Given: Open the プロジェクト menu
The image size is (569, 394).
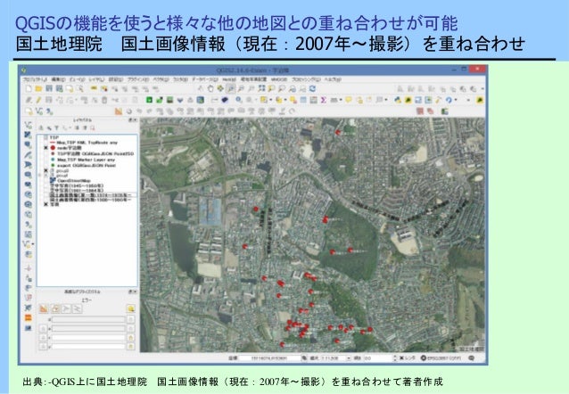Looking at the screenshot, I should 35,79.
